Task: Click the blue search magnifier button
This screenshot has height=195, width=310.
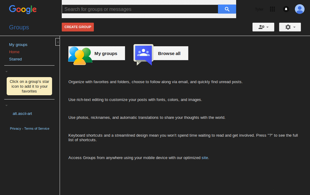Action: (227, 9)
